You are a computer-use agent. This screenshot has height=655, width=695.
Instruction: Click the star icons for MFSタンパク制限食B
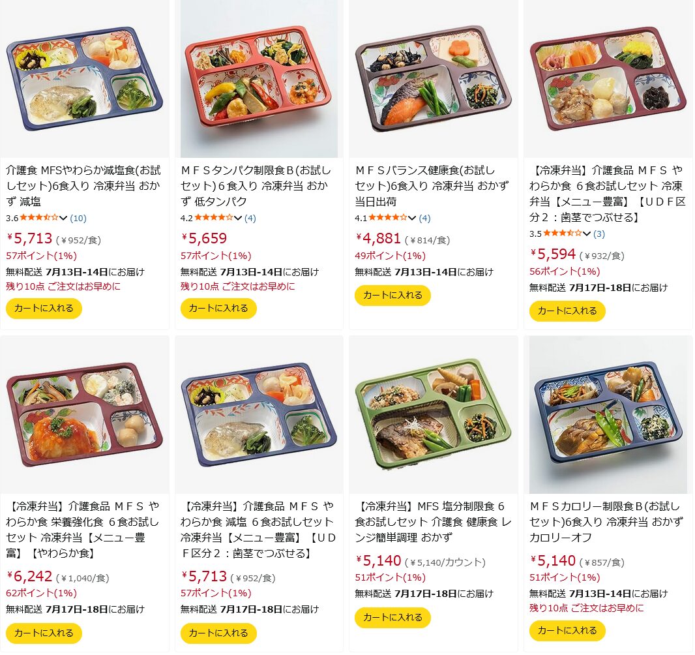[x=214, y=217]
